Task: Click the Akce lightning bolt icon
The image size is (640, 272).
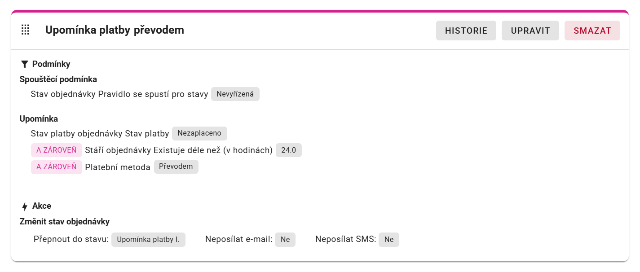Action: (25, 206)
